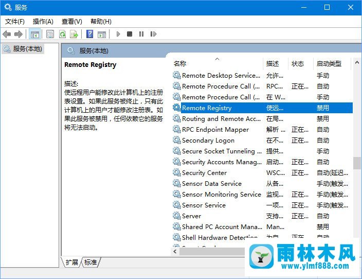362x279 pixels.
Task: Select Shell Hardware Detection service name
Action: pos(220,237)
